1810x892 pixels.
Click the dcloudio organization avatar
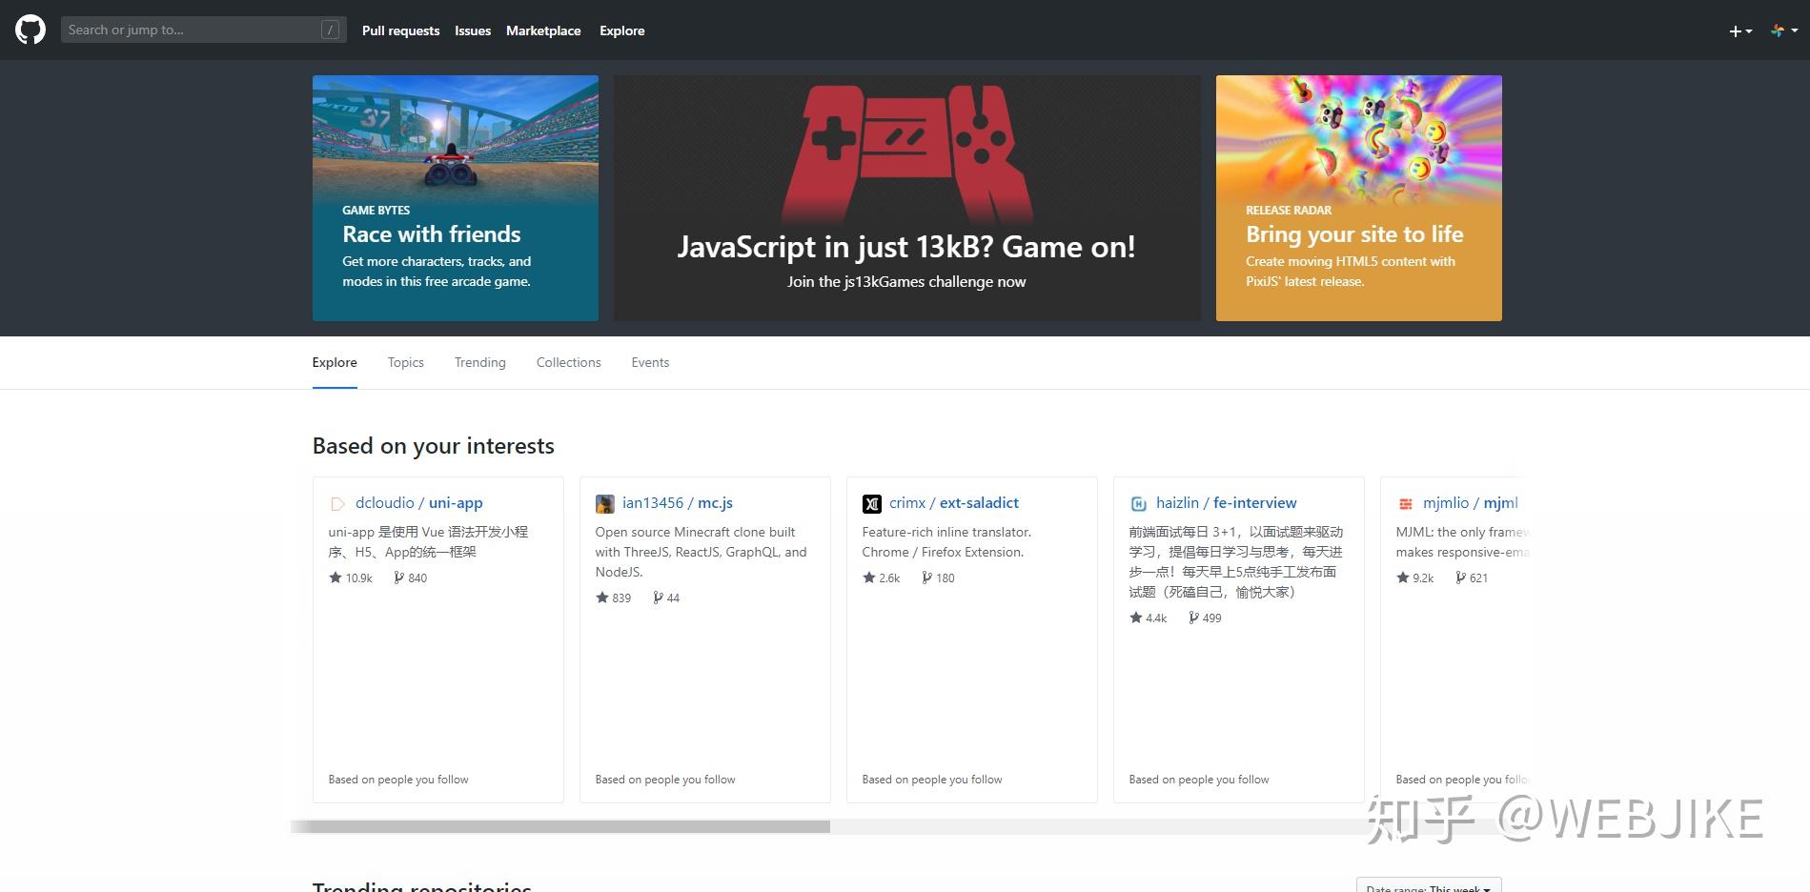pyautogui.click(x=336, y=502)
